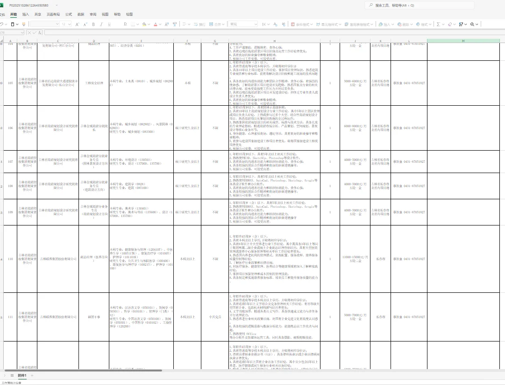Screen dimensions: 505x385
Task: Switch to the 共享 tab
Action: tap(38, 15)
